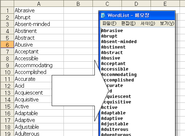185x136 pixels.
Task: Click cell containing Acceptant in spreadsheet
Action: click(x=39, y=51)
